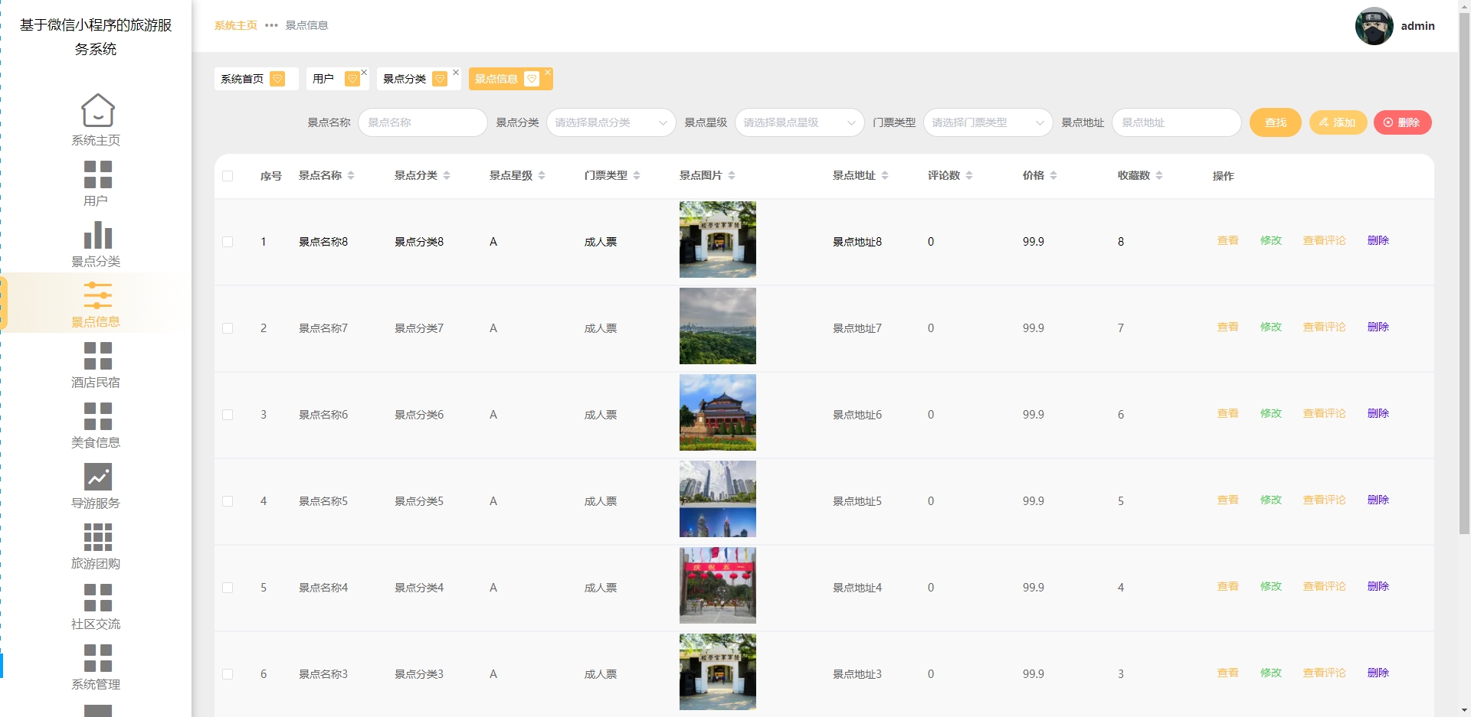Click 修改 for 景点名称7 row
Image resolution: width=1471 pixels, height=717 pixels.
tap(1271, 327)
